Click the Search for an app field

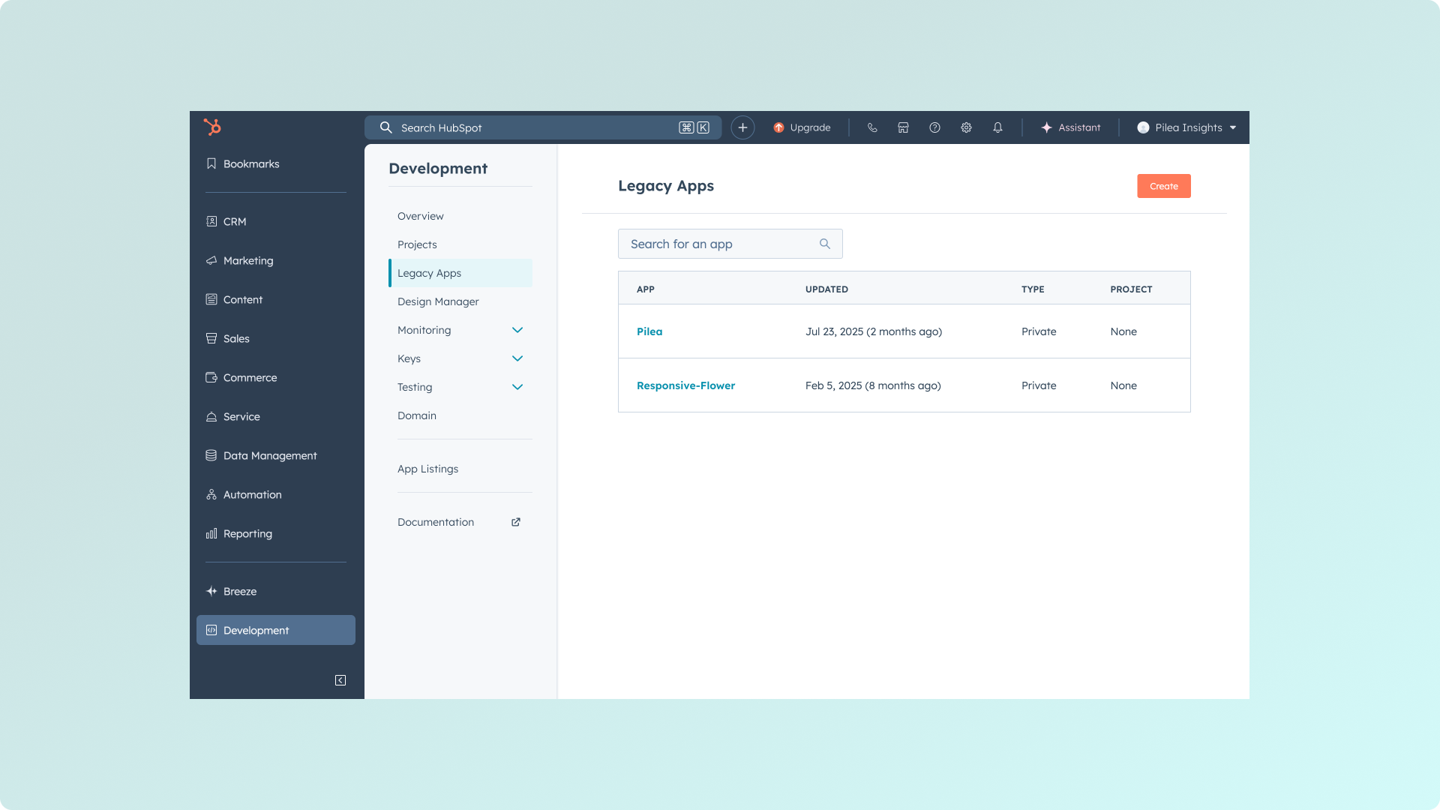click(720, 244)
